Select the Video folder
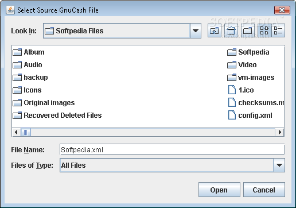The image size is (296, 208). tap(242, 65)
